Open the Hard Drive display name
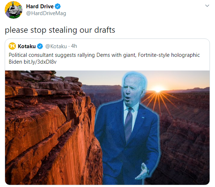The height and width of the screenshot is (187, 215). pyautogui.click(x=40, y=6)
